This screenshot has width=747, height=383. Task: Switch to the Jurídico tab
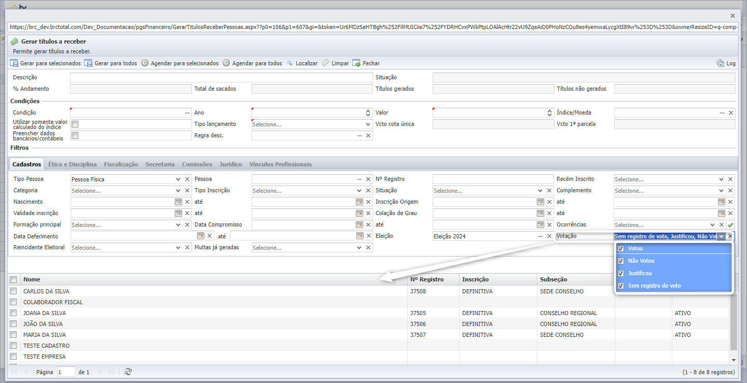pyautogui.click(x=230, y=164)
